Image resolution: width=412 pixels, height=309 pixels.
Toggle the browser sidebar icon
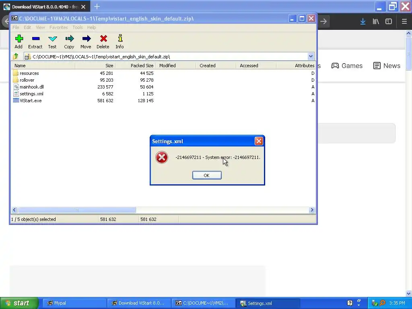pos(389,22)
